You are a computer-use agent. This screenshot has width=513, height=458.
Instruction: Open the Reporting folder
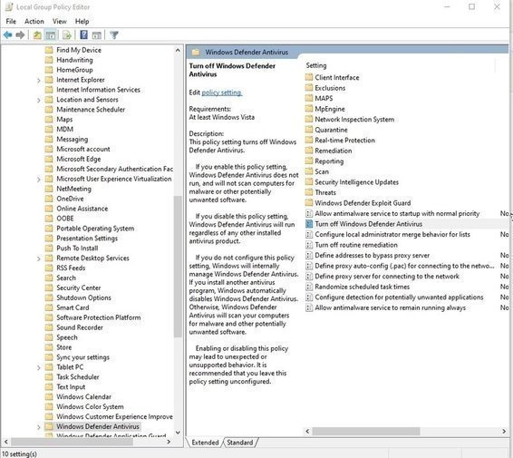coord(329,161)
